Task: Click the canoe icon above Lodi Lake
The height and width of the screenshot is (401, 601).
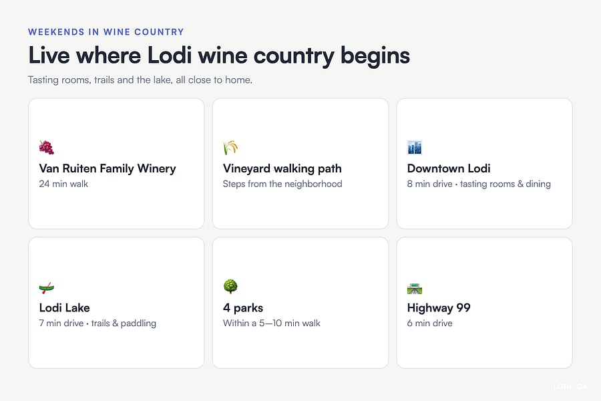Action: [46, 287]
